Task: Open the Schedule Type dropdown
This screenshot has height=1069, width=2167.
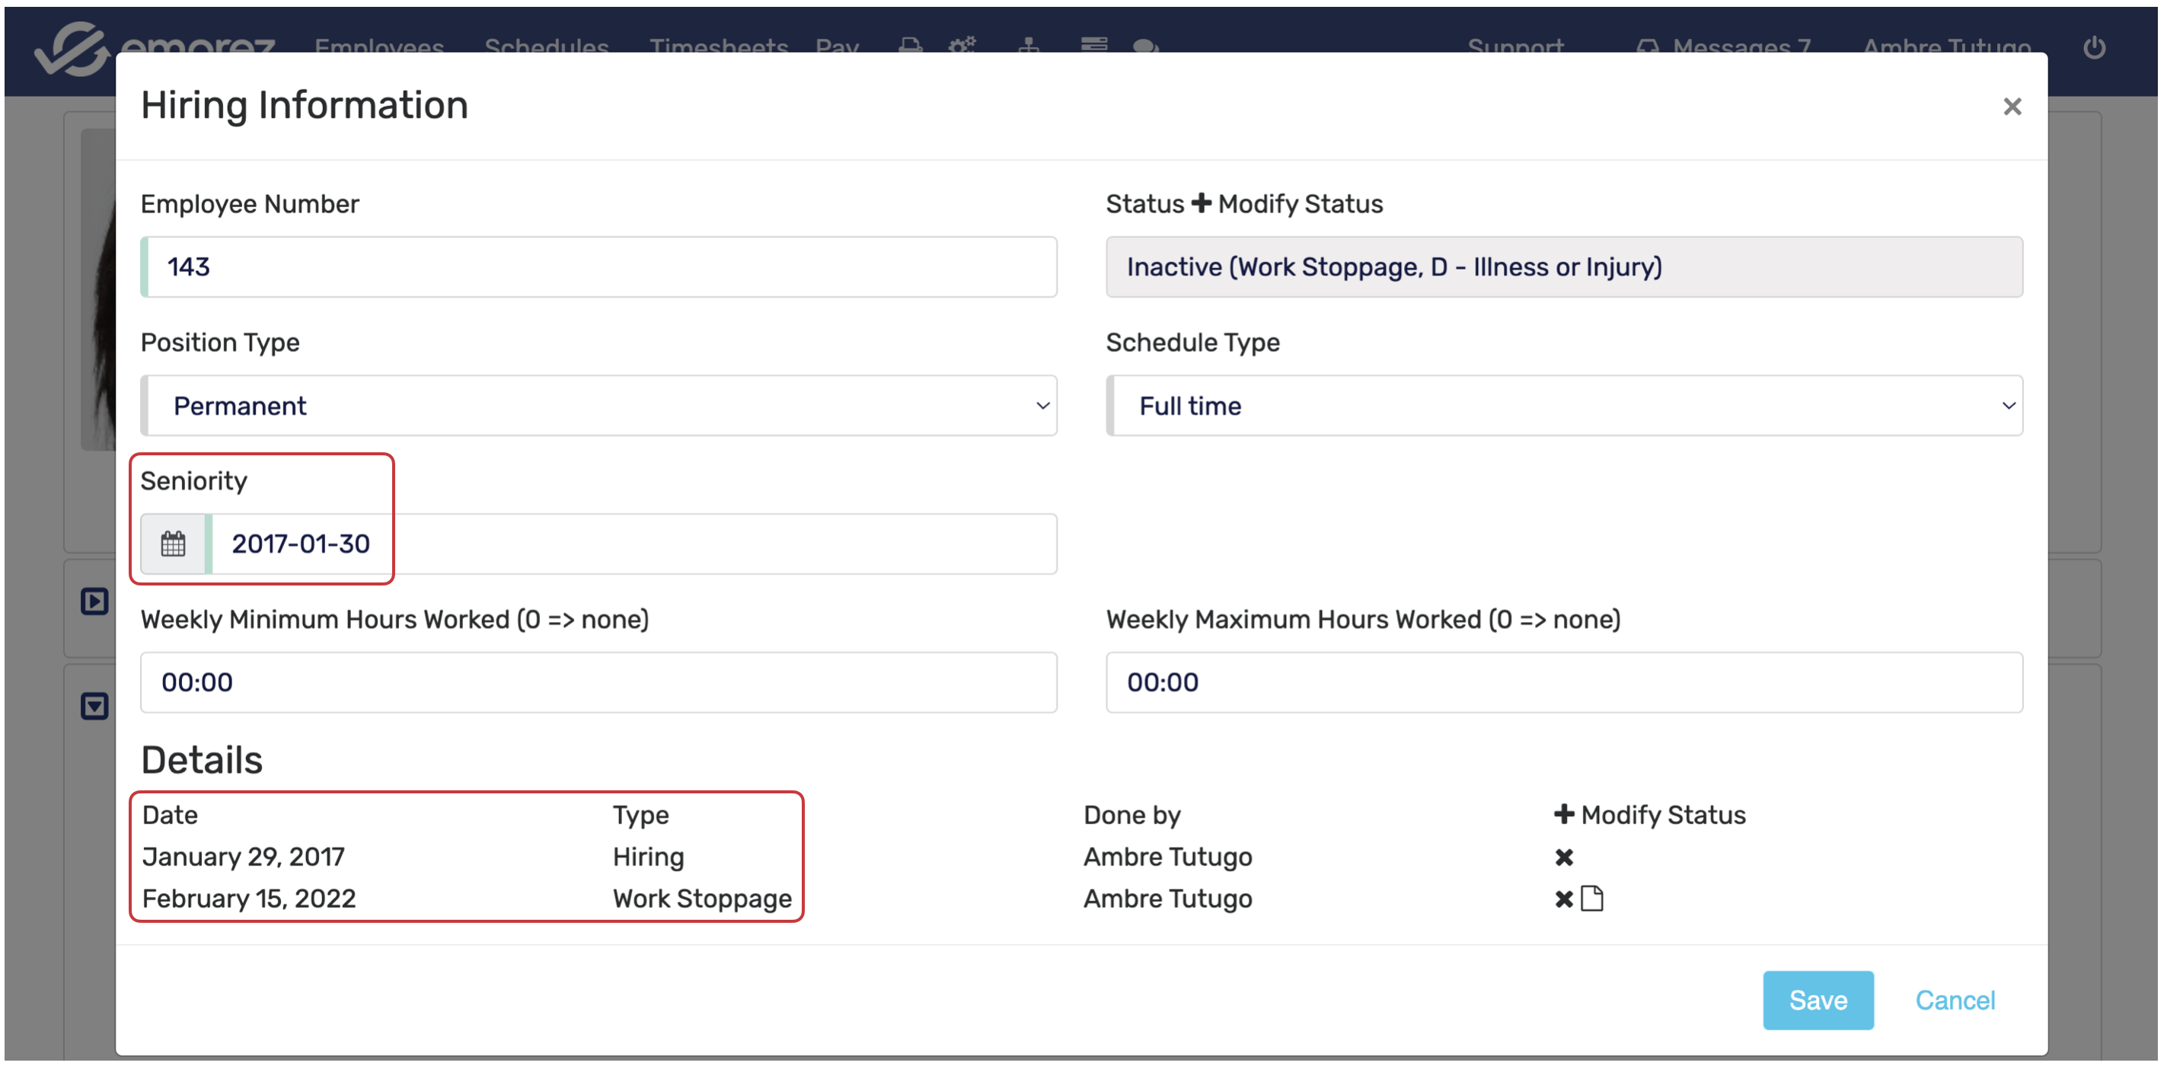Action: click(x=1564, y=407)
